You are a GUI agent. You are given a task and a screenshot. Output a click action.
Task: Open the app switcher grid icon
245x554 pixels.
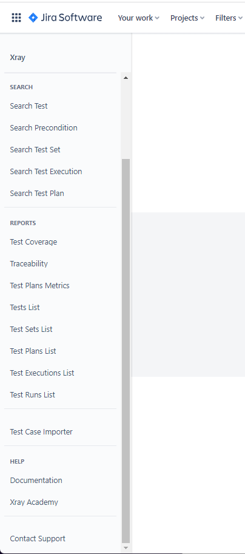(x=16, y=18)
